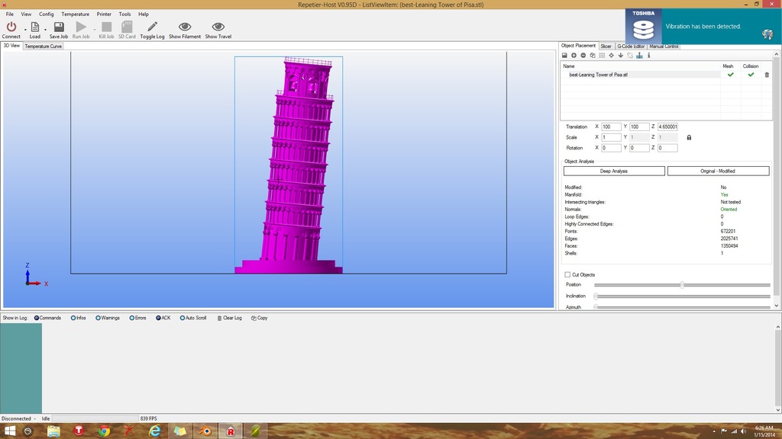Viewport: 782px width, 439px height.
Task: Click the blue platform icon beside info
Action: point(639,55)
